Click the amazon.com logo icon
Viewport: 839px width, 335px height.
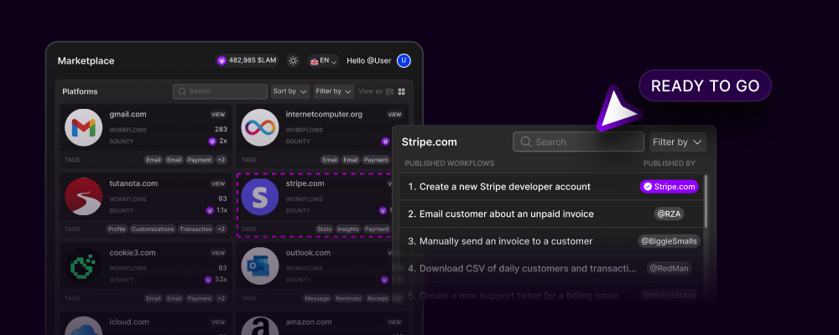(x=260, y=326)
